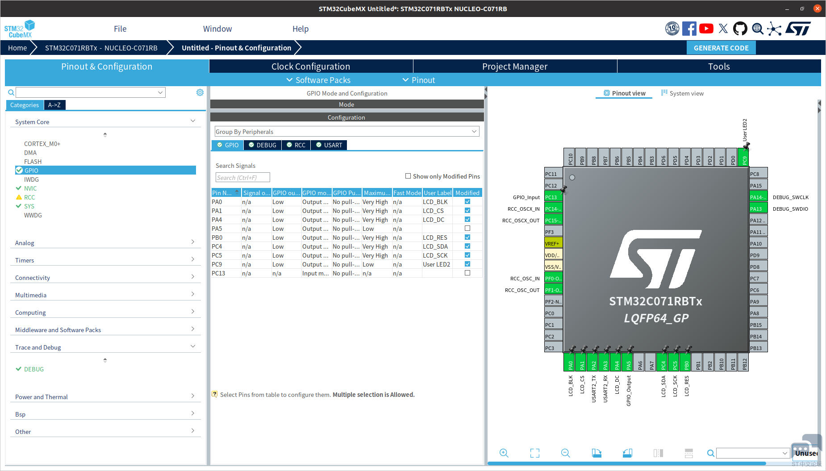Open the Facebook link icon
Viewport: 826px width, 471px height.
click(689, 29)
